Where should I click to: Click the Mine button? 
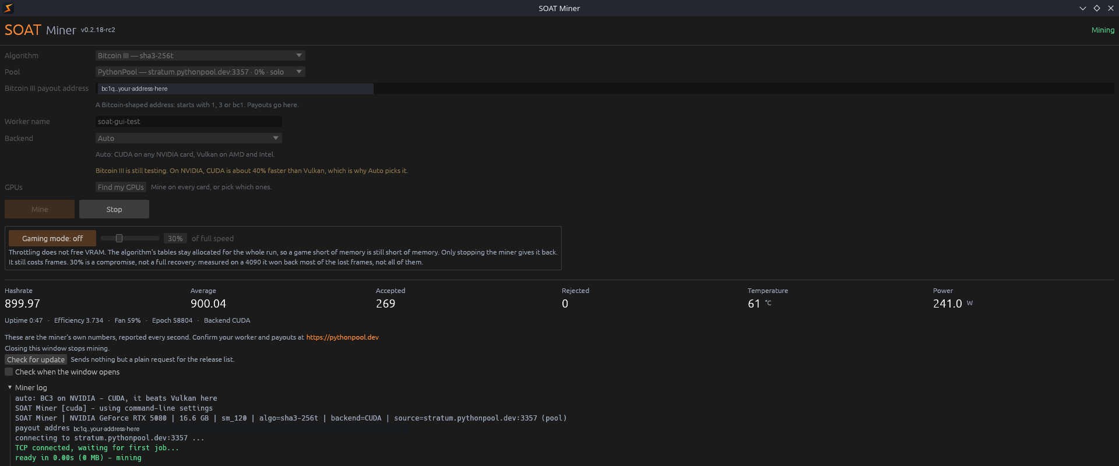point(40,209)
